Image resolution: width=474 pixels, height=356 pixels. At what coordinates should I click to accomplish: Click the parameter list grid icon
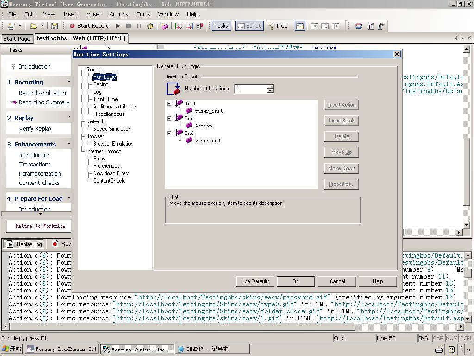[371, 26]
